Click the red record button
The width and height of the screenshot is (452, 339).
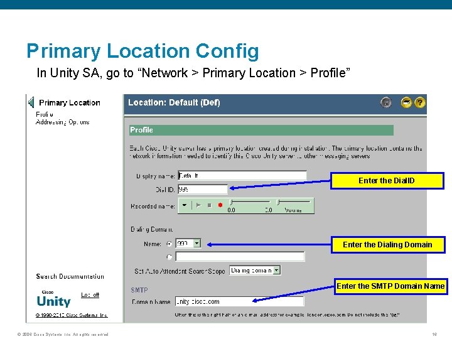[220, 205]
